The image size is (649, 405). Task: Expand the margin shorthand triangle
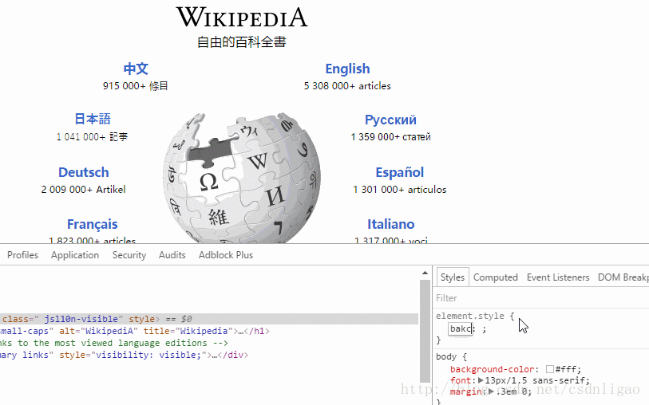click(491, 391)
